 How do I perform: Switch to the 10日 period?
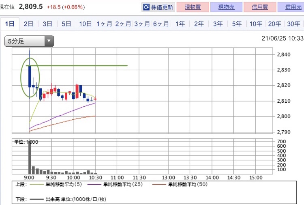tap(86, 24)
